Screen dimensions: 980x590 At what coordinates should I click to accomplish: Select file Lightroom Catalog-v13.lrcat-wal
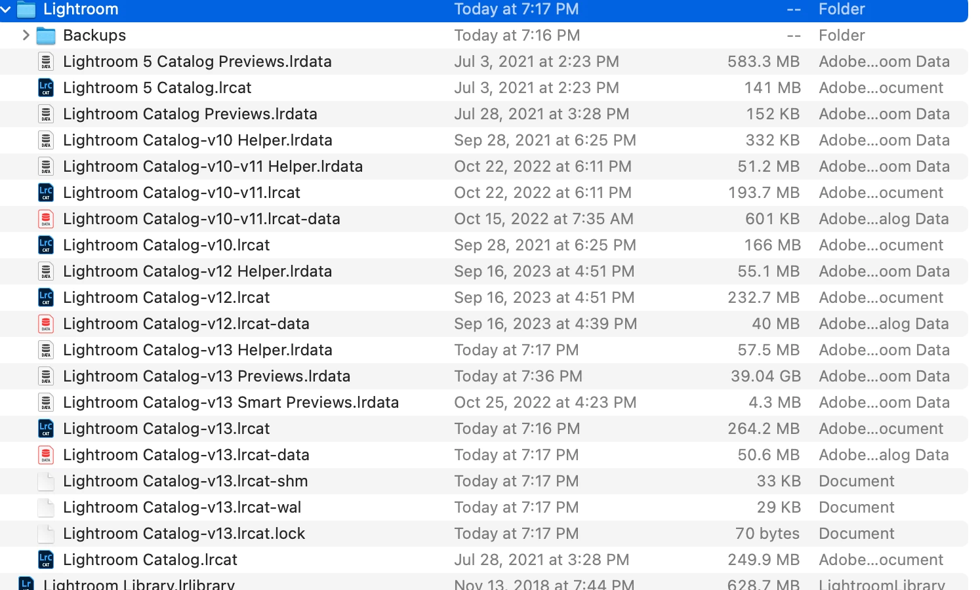point(182,507)
